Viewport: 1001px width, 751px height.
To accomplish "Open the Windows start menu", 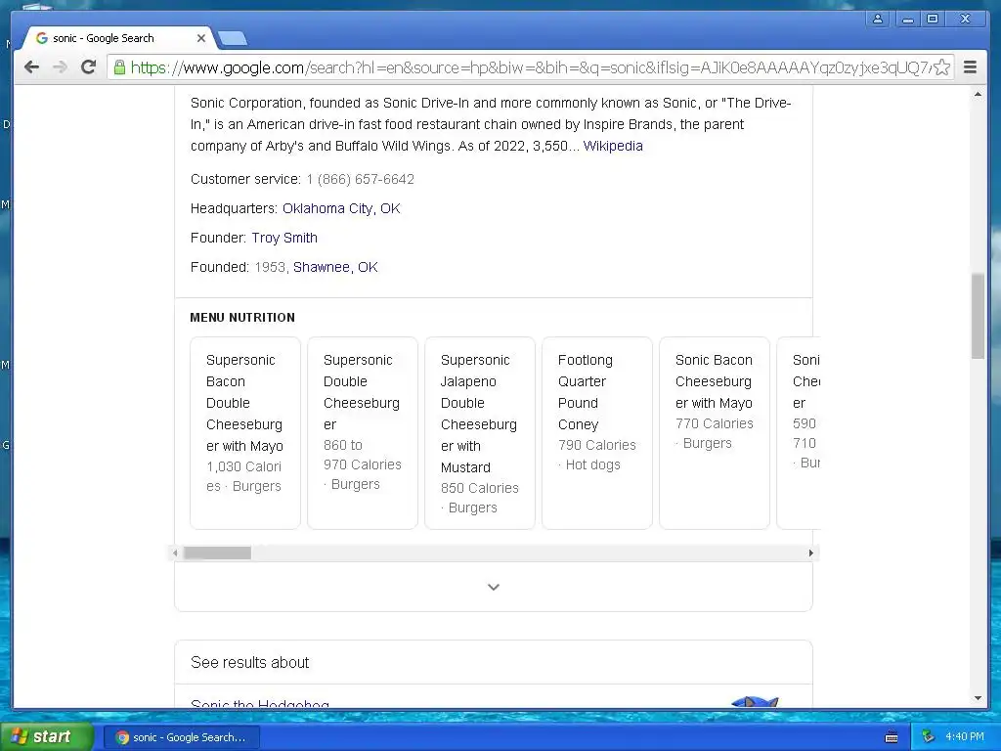I will click(46, 737).
